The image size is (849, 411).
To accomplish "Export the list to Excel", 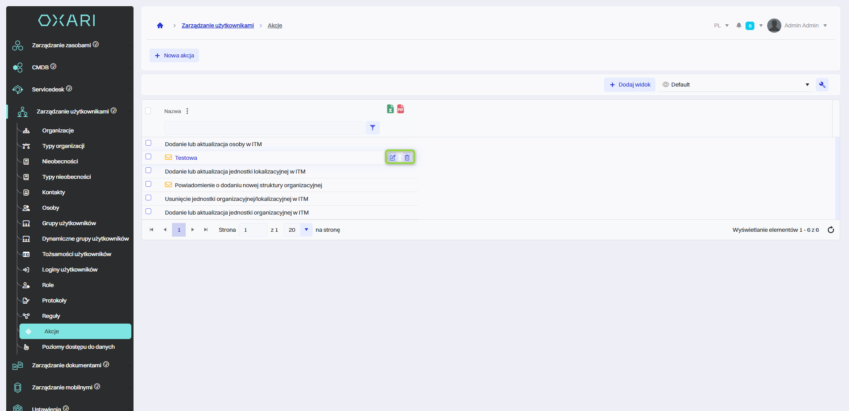I will pos(390,109).
